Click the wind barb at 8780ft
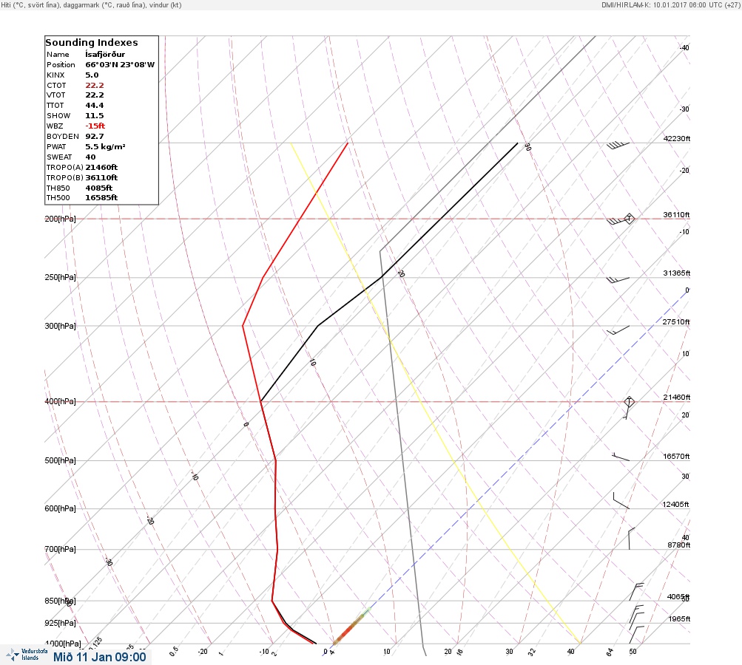The height and width of the screenshot is (665, 742). 631,539
